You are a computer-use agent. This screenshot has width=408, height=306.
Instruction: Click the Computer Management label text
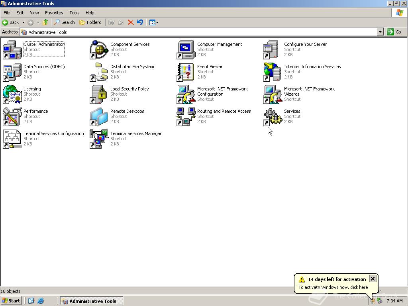pos(220,44)
